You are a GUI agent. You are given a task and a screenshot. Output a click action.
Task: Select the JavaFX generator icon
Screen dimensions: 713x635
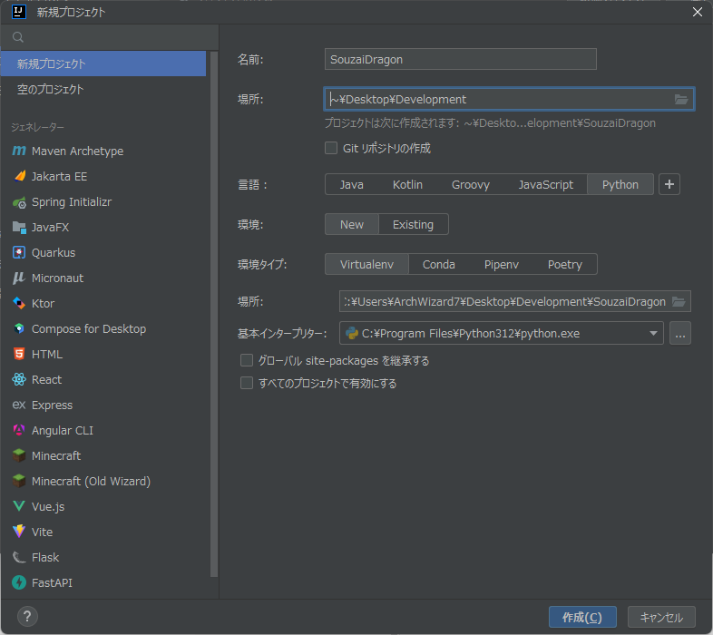tap(19, 227)
